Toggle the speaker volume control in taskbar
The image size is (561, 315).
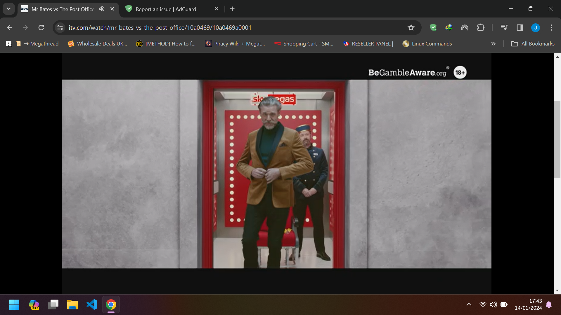[493, 304]
